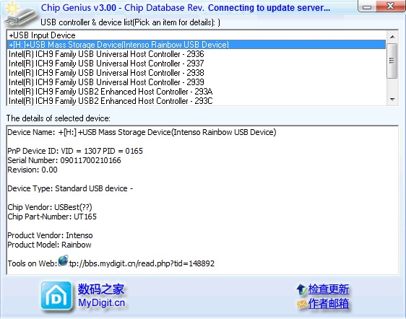Click the Serial Number 09011700210166 line
406x319 pixels.
[64, 160]
